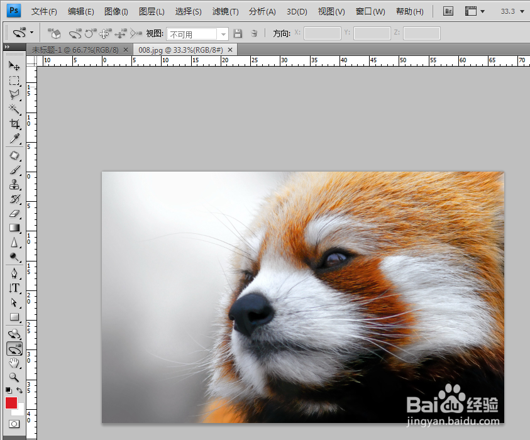Select the History Brush tool
The width and height of the screenshot is (530, 440).
14,199
